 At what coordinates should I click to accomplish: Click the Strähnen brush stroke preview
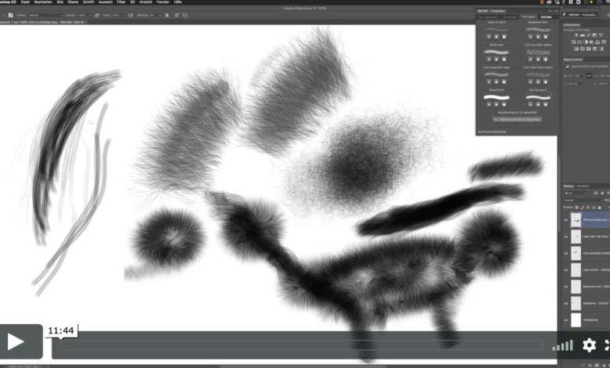click(497, 52)
